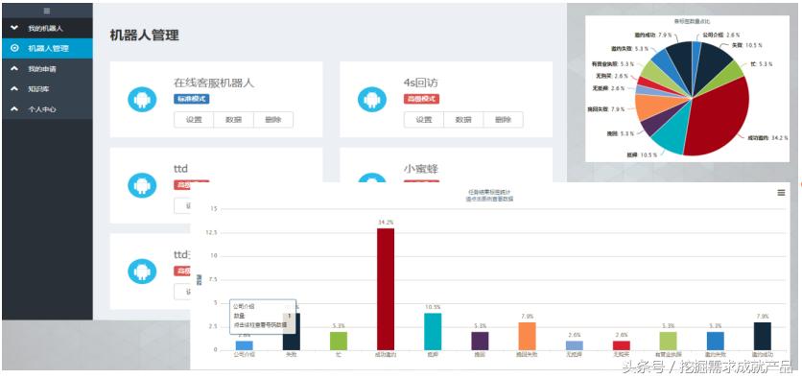Click the teal 10.5% bar
Viewport: 802px width, 379px height.
click(x=433, y=331)
